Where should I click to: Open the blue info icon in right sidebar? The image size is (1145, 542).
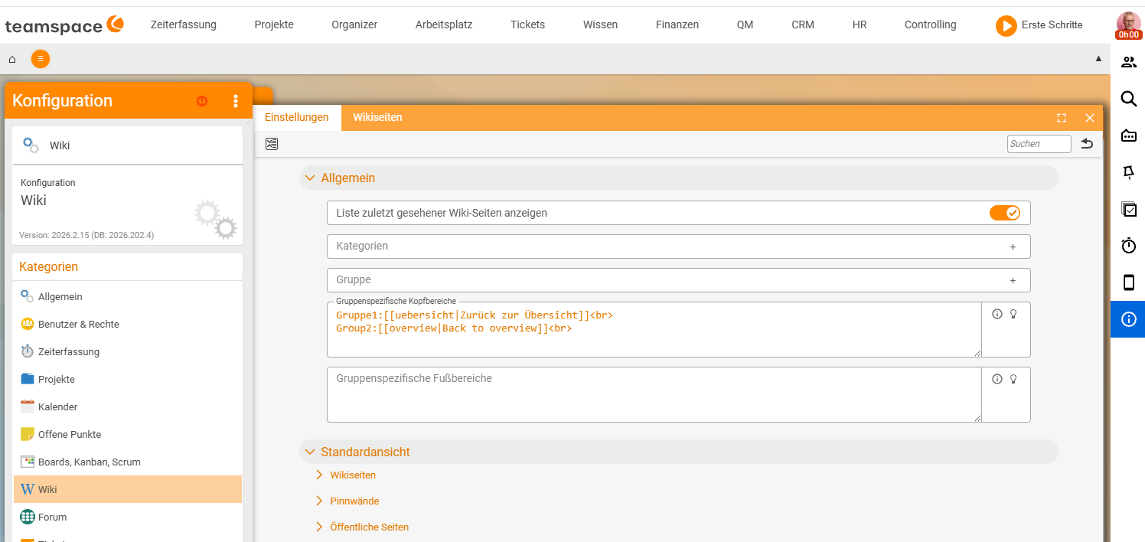pyautogui.click(x=1128, y=319)
